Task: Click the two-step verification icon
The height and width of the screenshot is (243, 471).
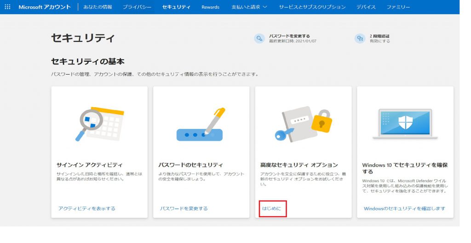Action: coord(360,39)
